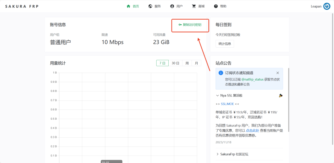The image size is (334, 163).
Task: Open the 统计信息 button
Action: click(x=225, y=44)
